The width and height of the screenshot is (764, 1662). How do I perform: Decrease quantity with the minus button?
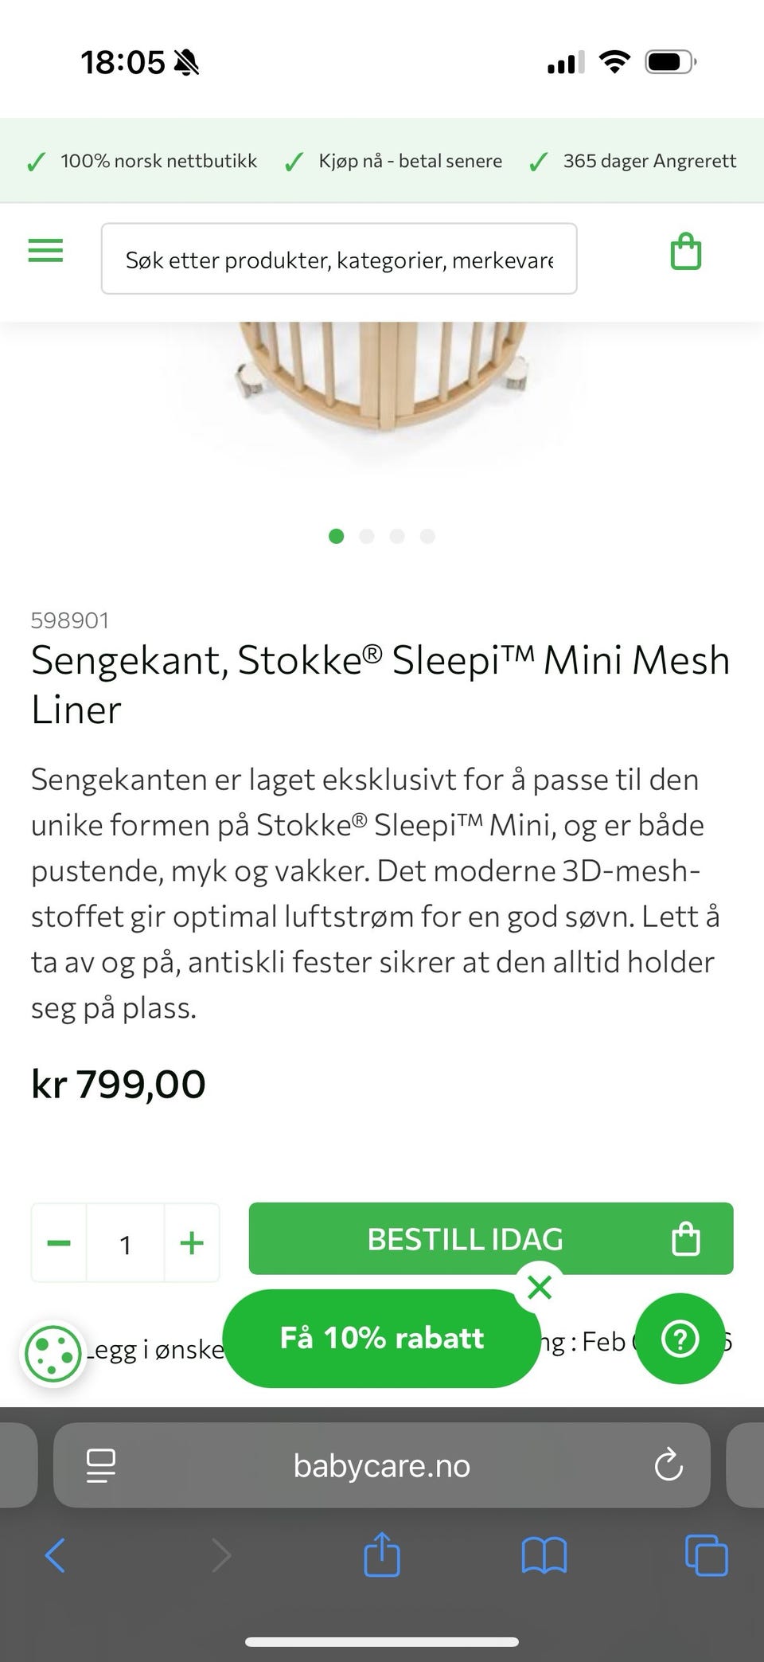tap(59, 1243)
